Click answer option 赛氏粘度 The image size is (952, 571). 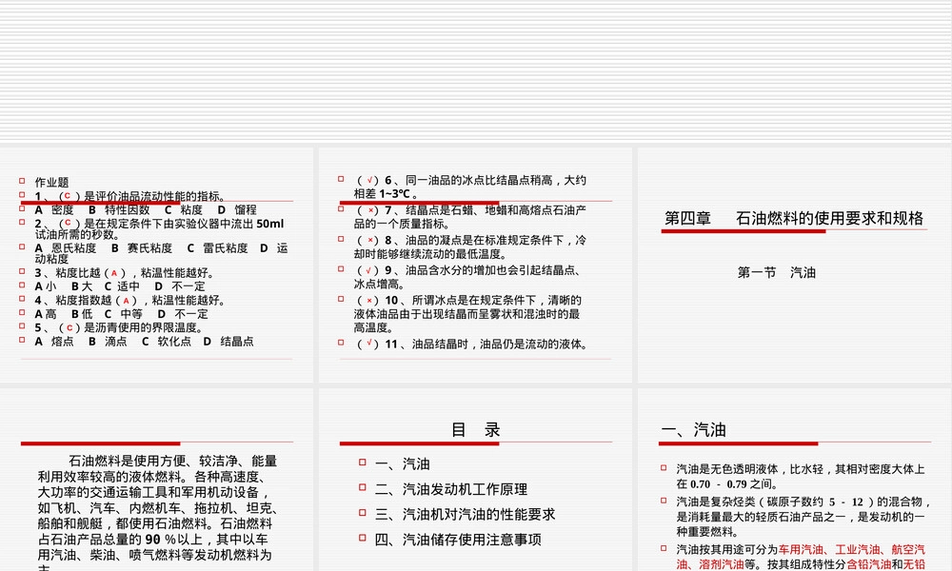point(149,248)
